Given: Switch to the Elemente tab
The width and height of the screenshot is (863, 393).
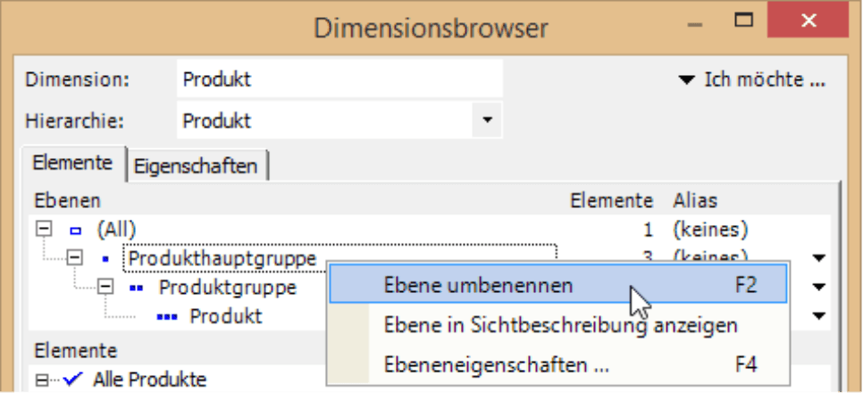Looking at the screenshot, I should 72,163.
